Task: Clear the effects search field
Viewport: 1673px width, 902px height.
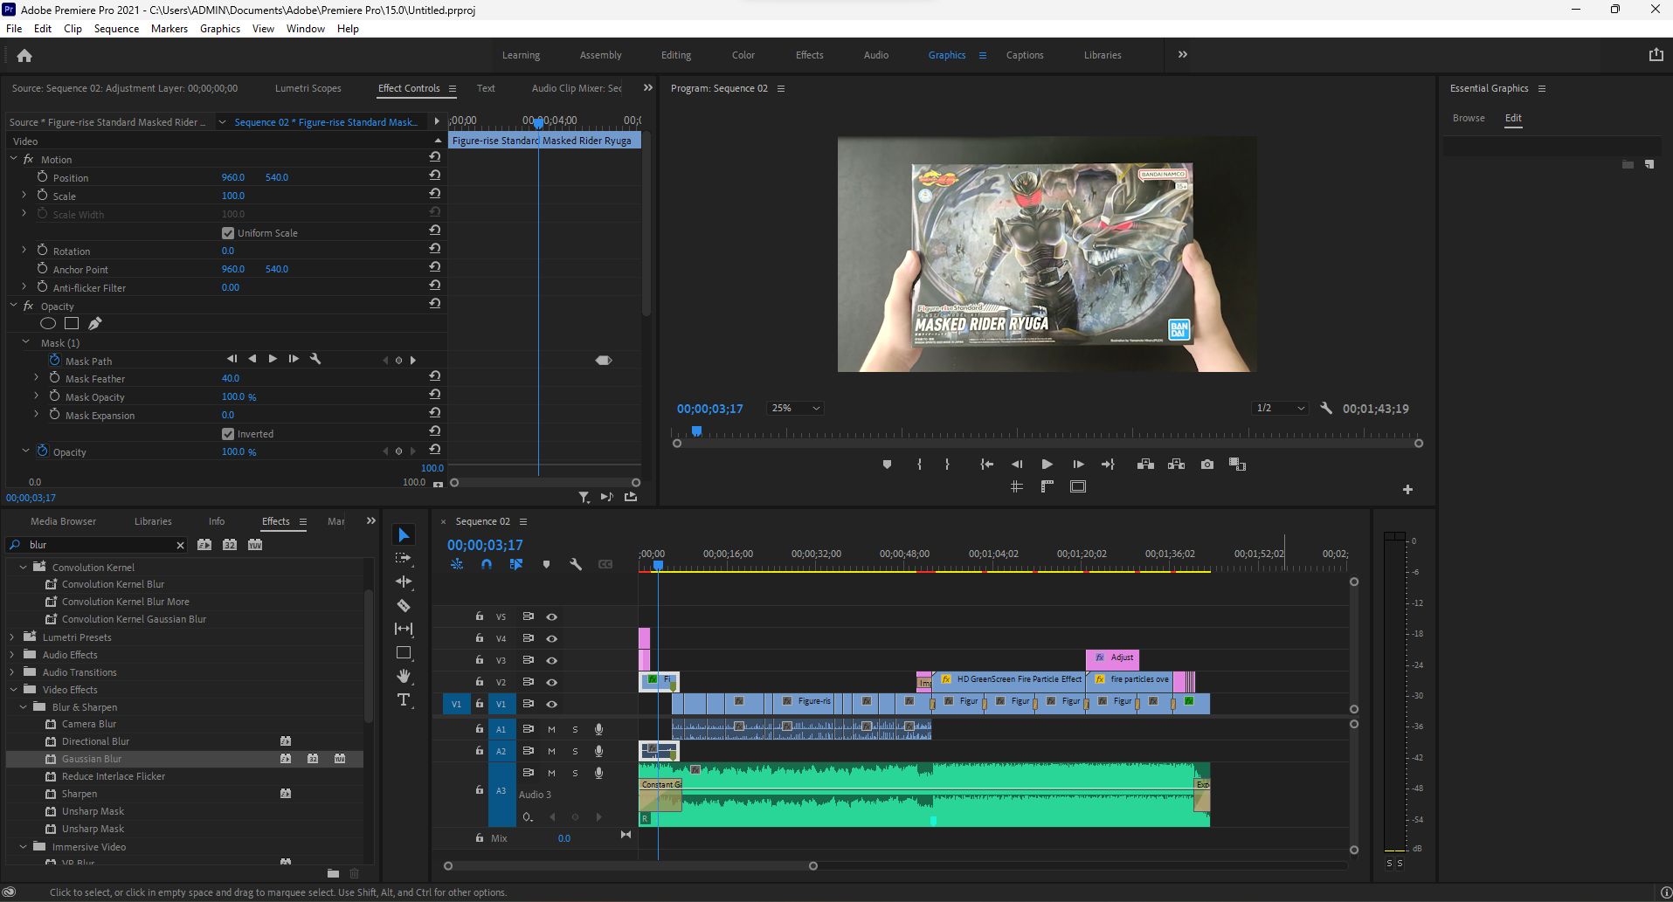Action: coord(180,545)
